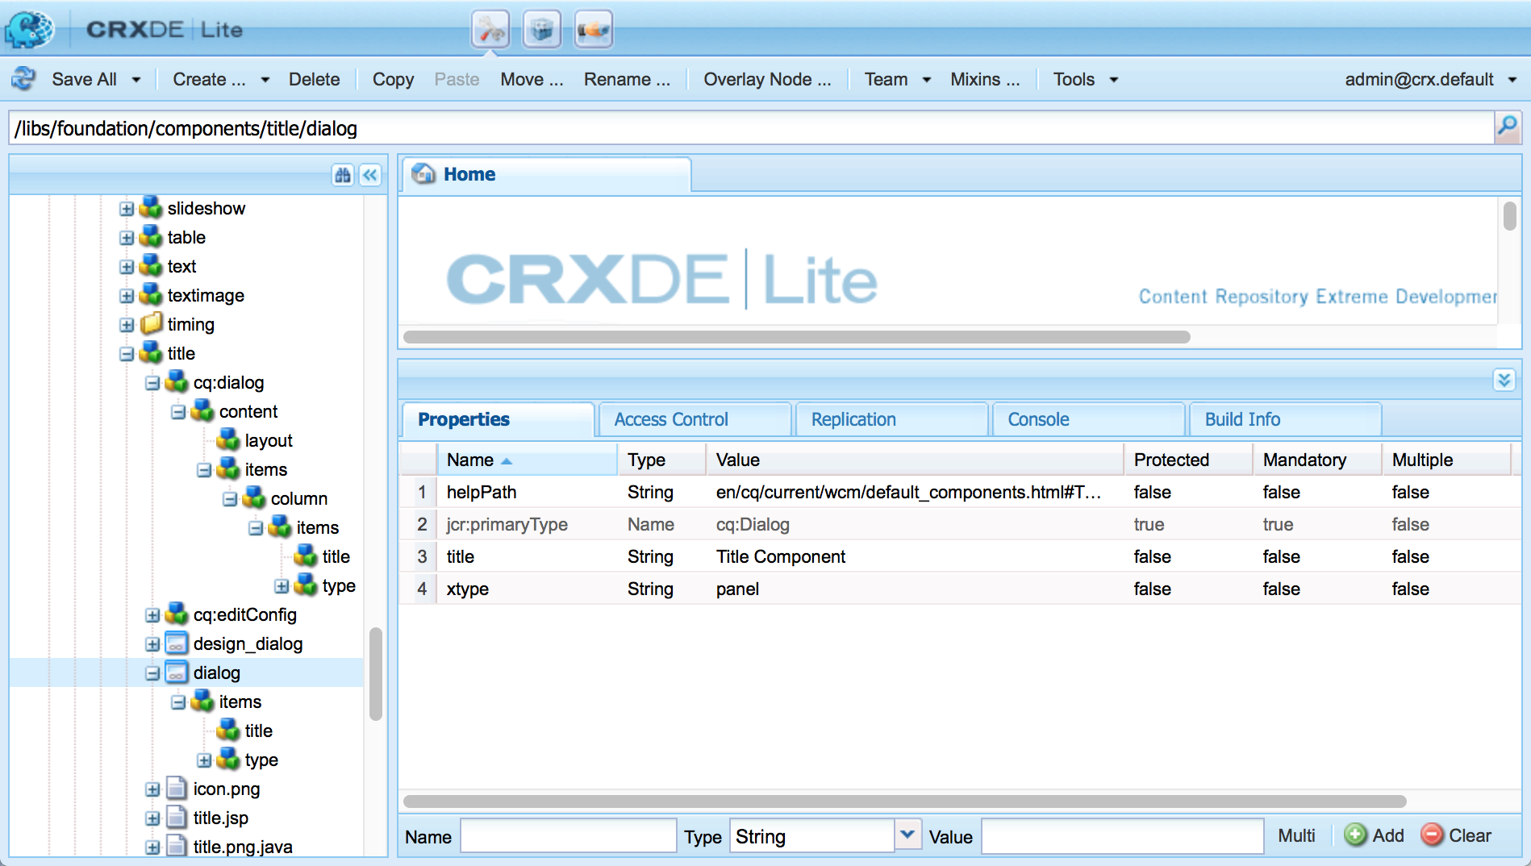The width and height of the screenshot is (1531, 866).
Task: Click the Home tab icon
Action: tap(423, 173)
